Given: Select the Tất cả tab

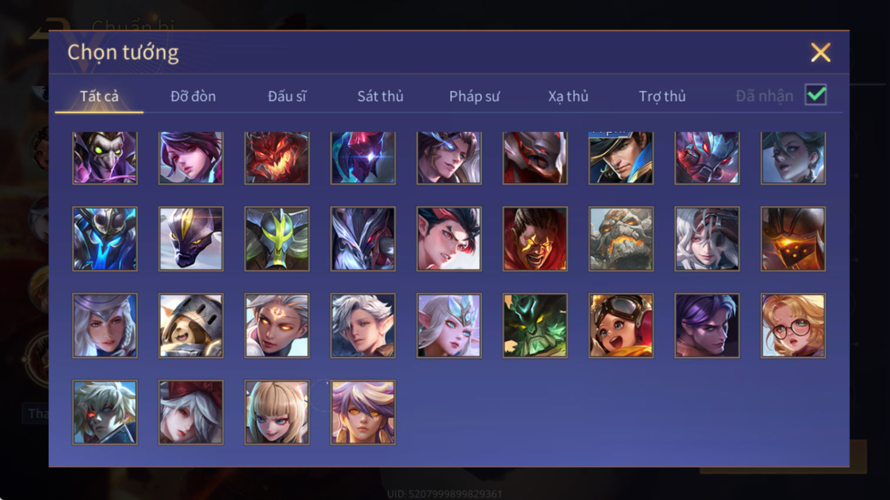Looking at the screenshot, I should pyautogui.click(x=99, y=96).
